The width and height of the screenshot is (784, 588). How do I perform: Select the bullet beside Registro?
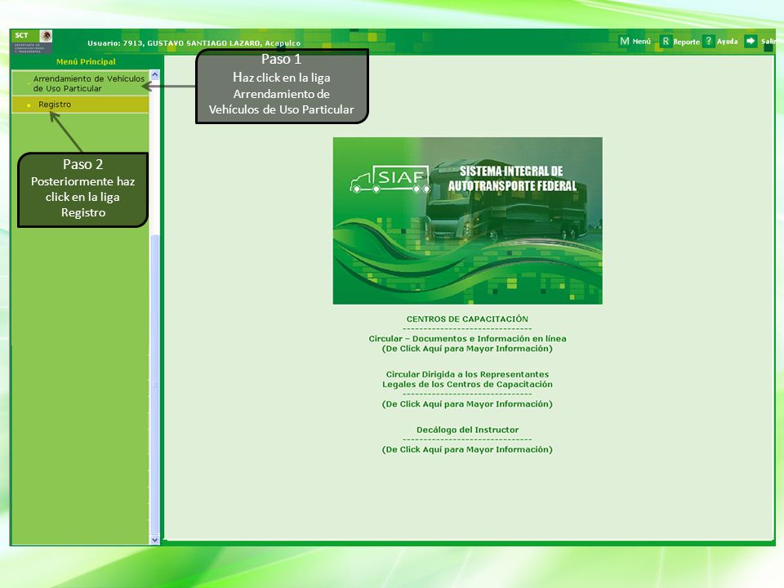click(x=29, y=105)
